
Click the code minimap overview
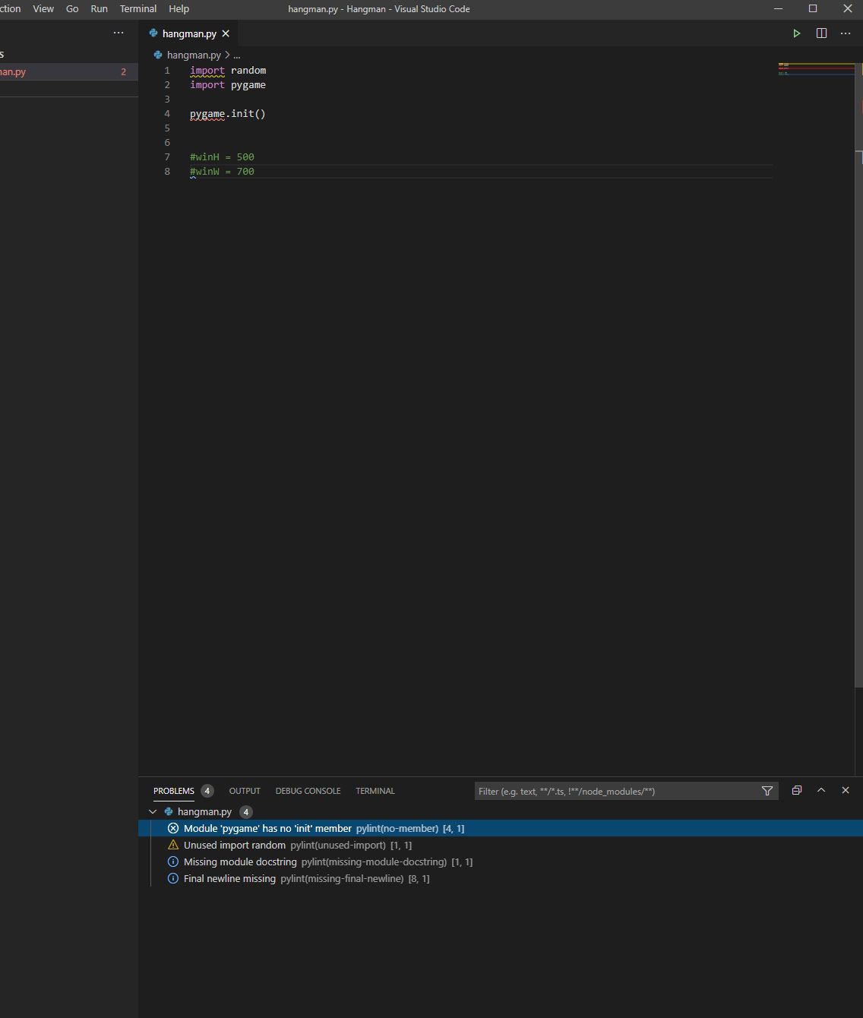(x=817, y=69)
